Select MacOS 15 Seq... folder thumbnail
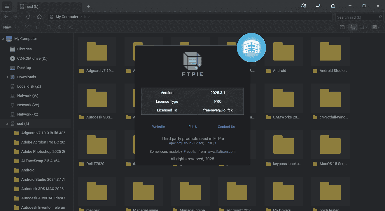385x211 pixels. pos(330,145)
